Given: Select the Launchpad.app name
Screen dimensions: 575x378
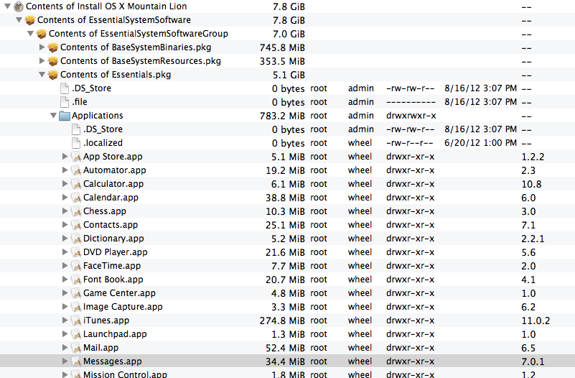Looking at the screenshot, I should click(115, 334).
